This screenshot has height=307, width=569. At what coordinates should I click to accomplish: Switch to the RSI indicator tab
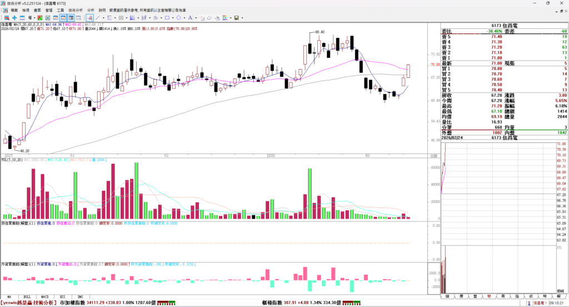click(x=62, y=296)
